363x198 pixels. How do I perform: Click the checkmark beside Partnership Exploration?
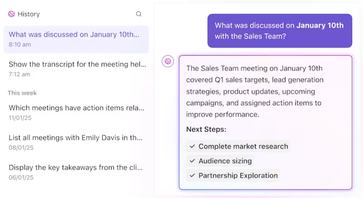coord(192,176)
